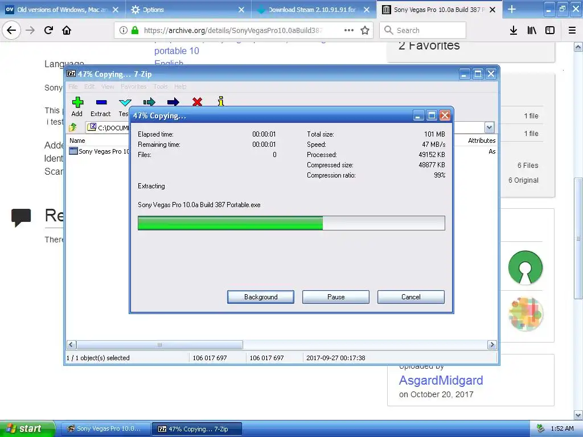
Task: Click the Extract blue minus icon
Action: pos(101,102)
